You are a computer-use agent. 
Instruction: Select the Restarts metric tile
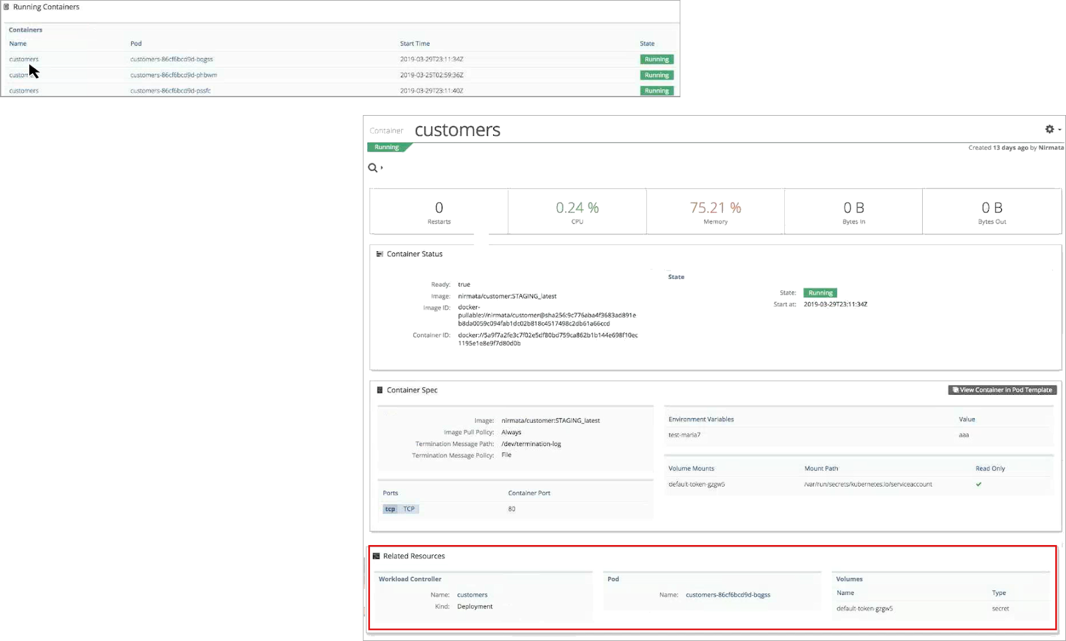(x=439, y=212)
